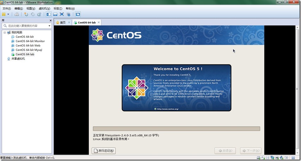
Task: Select CentOS 64-lab in library tree
Action: pyautogui.click(x=25, y=54)
